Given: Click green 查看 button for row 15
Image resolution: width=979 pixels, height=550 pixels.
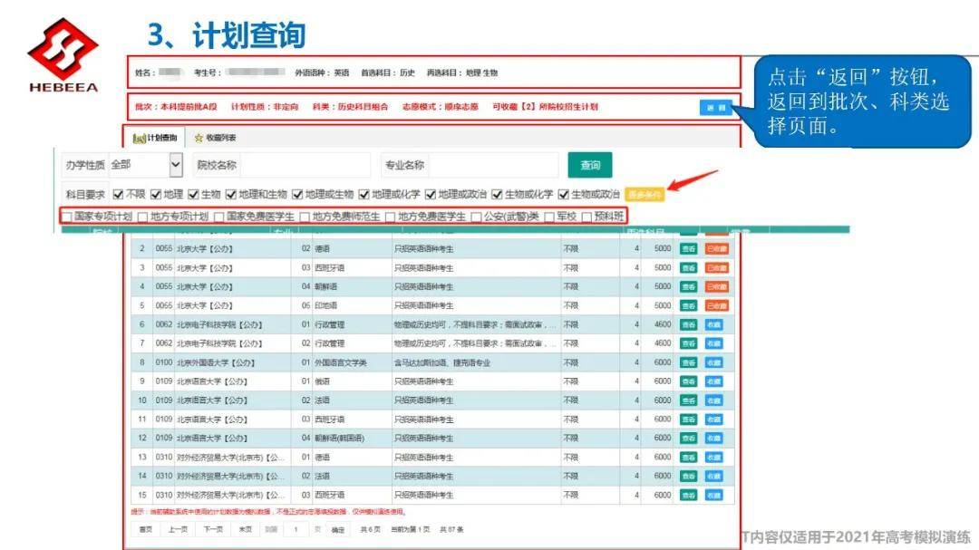Looking at the screenshot, I should 688,495.
